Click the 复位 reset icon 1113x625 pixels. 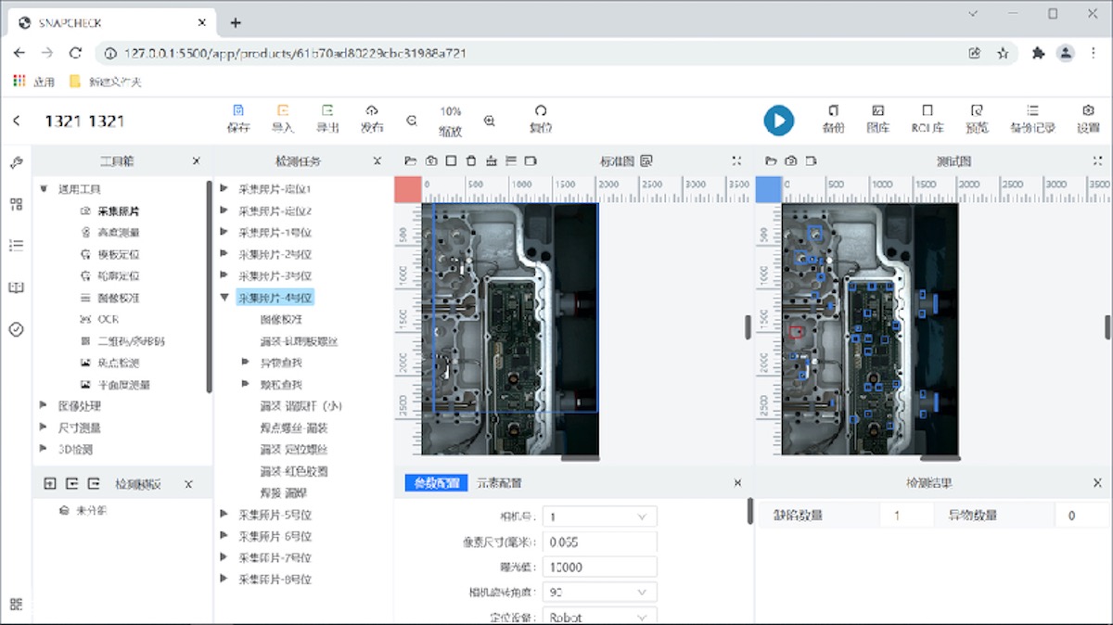pyautogui.click(x=541, y=110)
